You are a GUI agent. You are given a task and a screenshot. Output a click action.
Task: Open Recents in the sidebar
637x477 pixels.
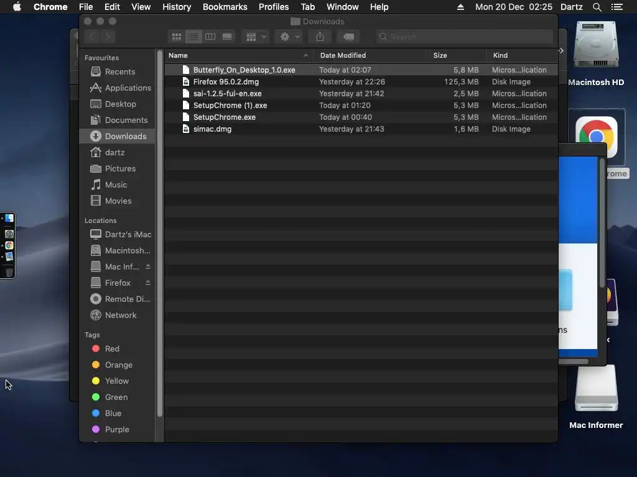tap(117, 72)
